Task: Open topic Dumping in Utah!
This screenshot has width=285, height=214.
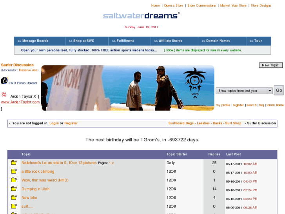Action: pos(36,189)
